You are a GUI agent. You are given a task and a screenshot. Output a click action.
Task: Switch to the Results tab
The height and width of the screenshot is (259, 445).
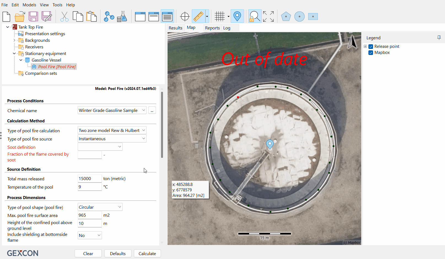(176, 28)
